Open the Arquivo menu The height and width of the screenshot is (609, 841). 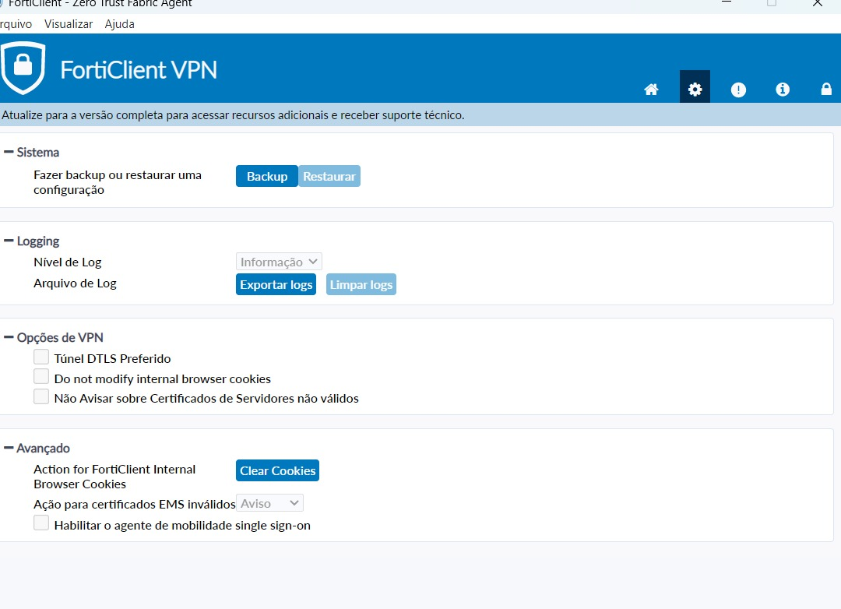tap(16, 24)
